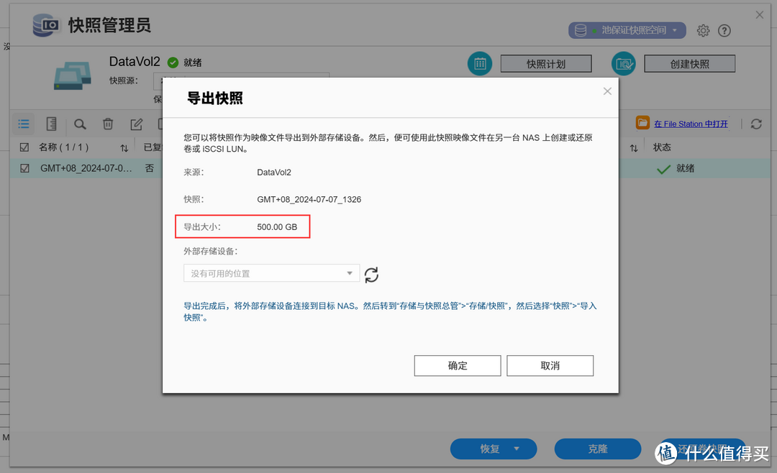This screenshot has width=777, height=473.
Task: Click the 名称 ( 1 / 1 ) column header
Action: click(x=63, y=147)
